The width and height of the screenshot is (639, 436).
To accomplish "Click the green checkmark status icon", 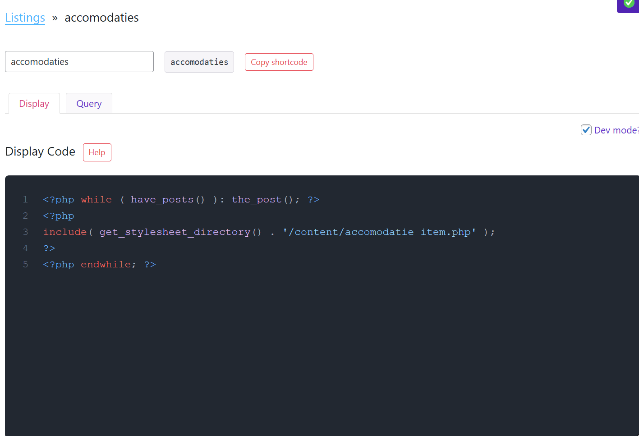I will click(629, 4).
